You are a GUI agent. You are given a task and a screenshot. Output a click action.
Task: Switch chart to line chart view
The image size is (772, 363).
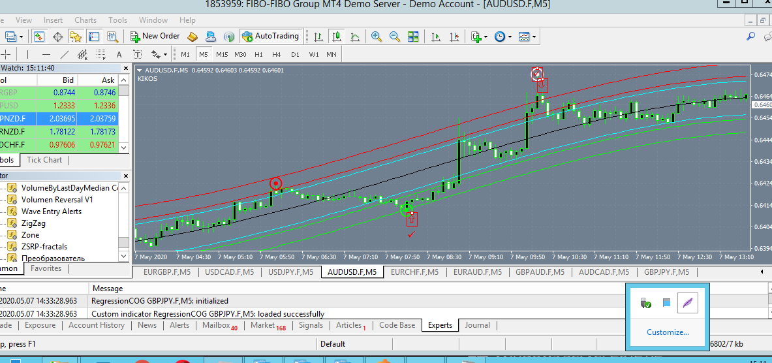click(355, 37)
